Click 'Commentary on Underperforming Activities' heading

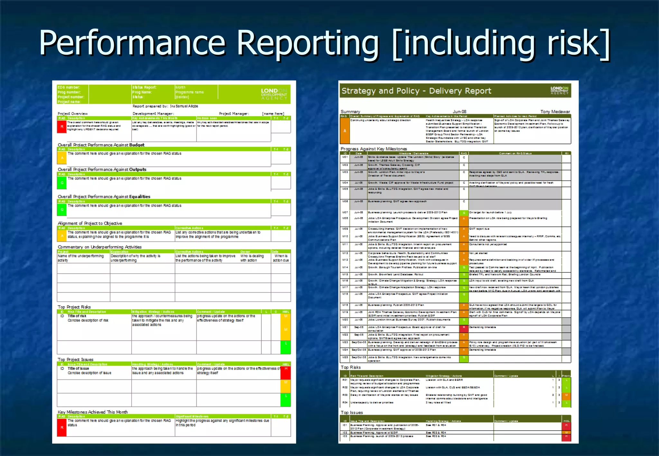coord(100,247)
